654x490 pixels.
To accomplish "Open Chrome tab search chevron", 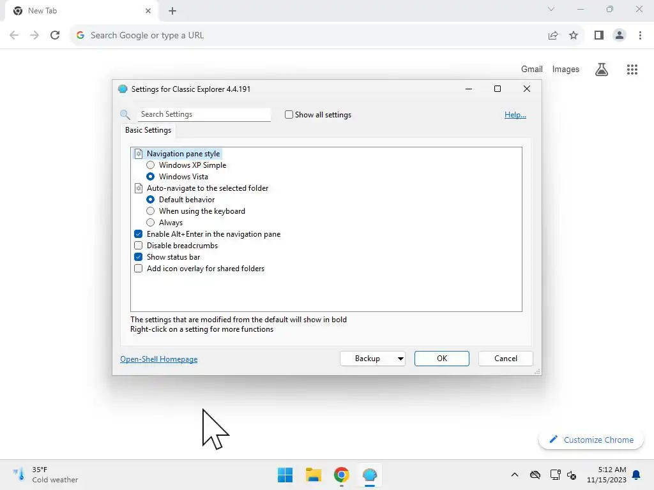I will coord(551,9).
